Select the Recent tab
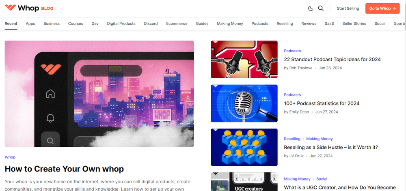406x191 pixels. tap(11, 24)
